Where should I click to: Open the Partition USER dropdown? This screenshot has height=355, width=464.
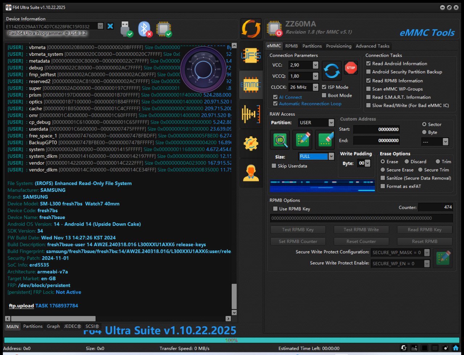pos(331,123)
